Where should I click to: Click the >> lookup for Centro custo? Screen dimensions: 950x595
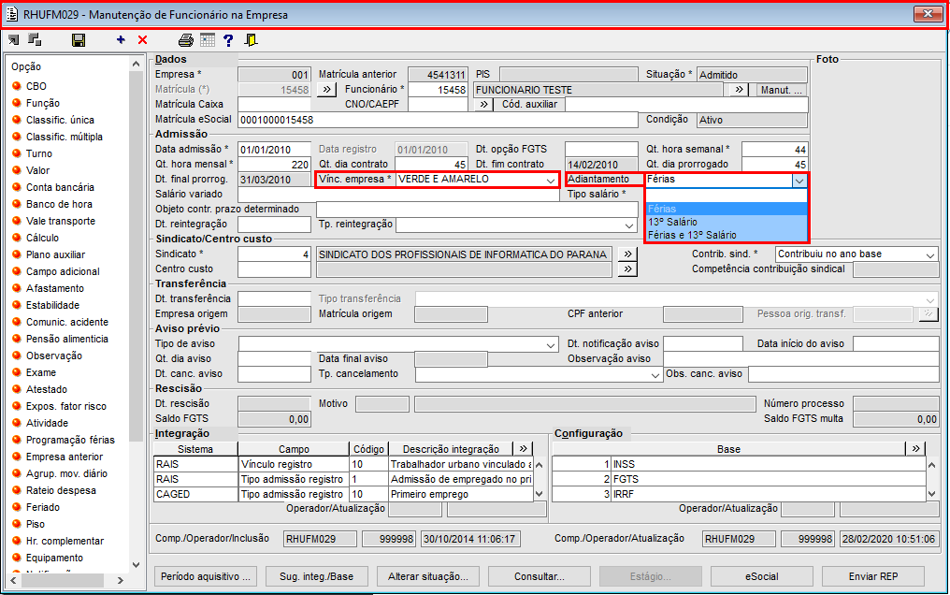[x=627, y=269]
